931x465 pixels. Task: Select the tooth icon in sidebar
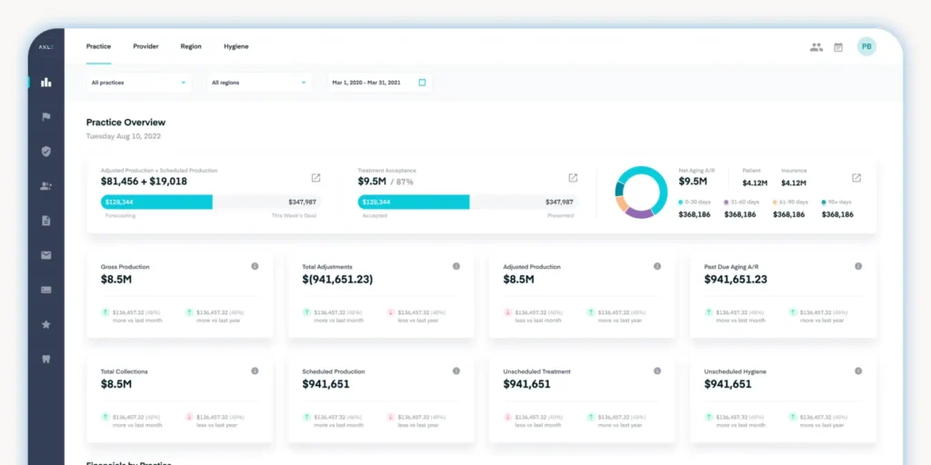tap(46, 359)
